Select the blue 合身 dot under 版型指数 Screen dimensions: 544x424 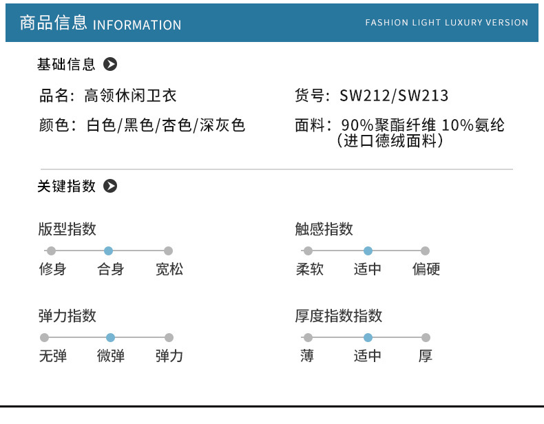108,251
